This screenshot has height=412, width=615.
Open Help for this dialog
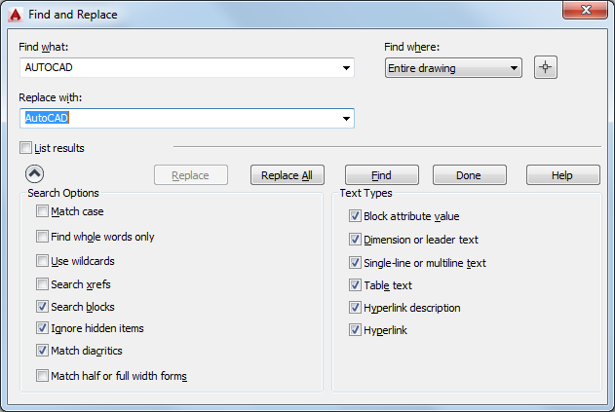click(562, 175)
